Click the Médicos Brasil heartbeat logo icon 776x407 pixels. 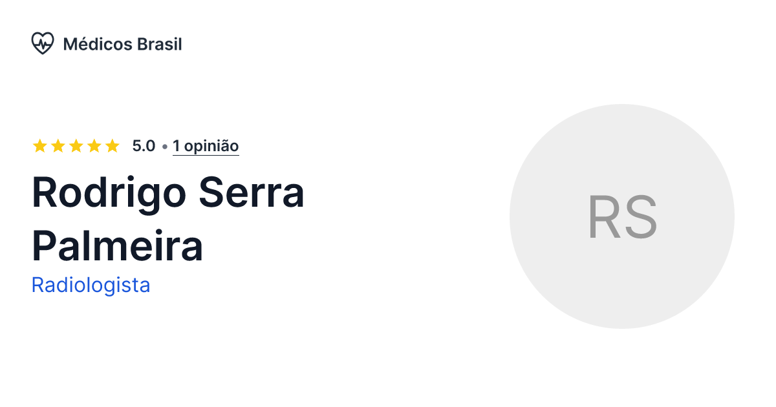pos(43,43)
